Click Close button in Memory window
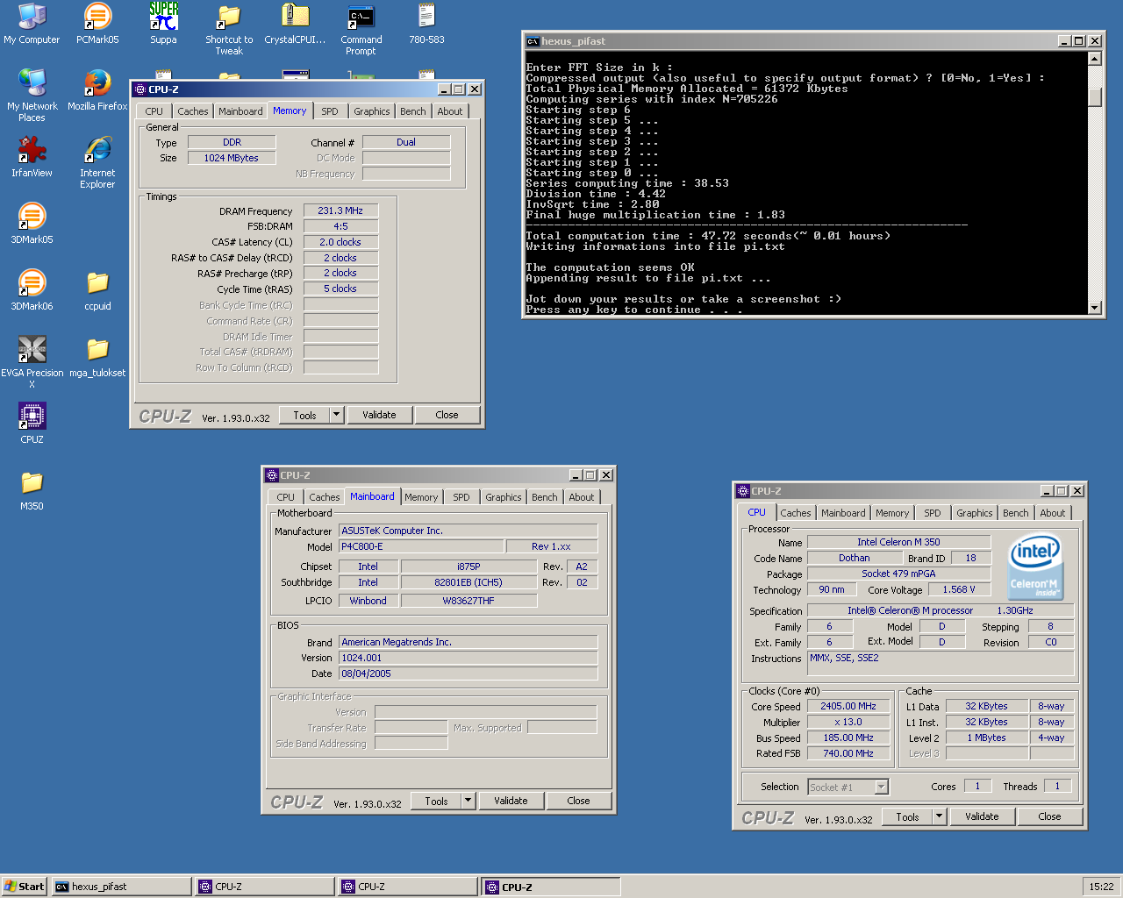The height and width of the screenshot is (898, 1123). (x=447, y=415)
